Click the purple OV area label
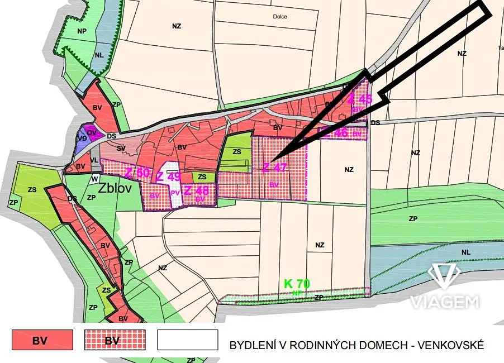The height and width of the screenshot is (363, 504). [92, 133]
